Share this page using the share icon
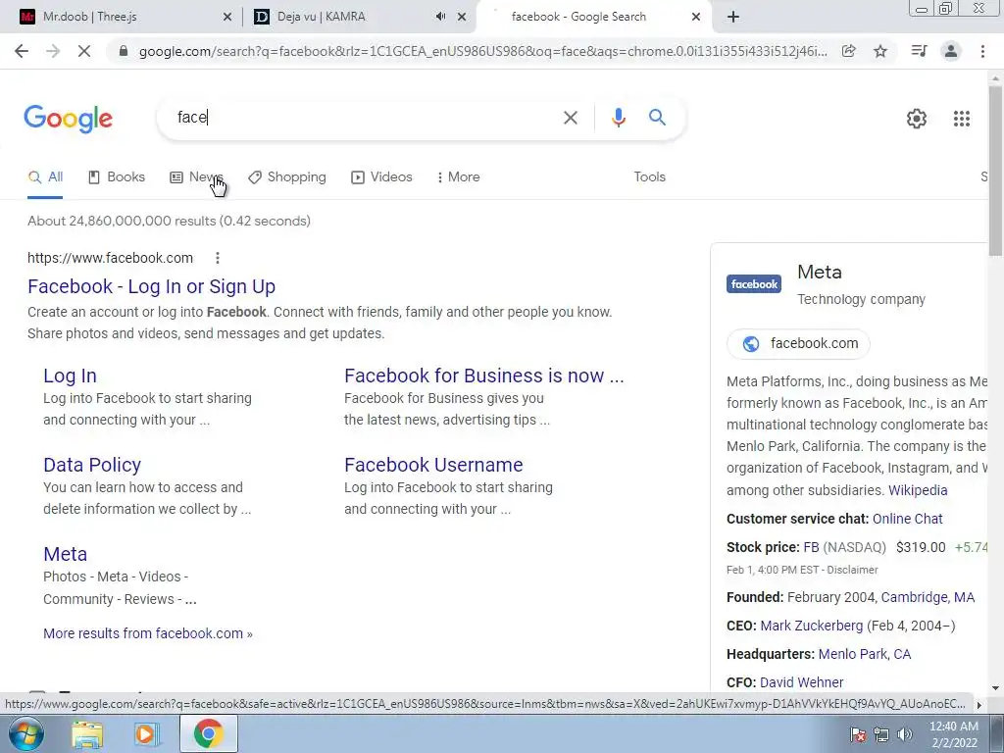Screen dimensions: 1004x753 tap(848, 51)
